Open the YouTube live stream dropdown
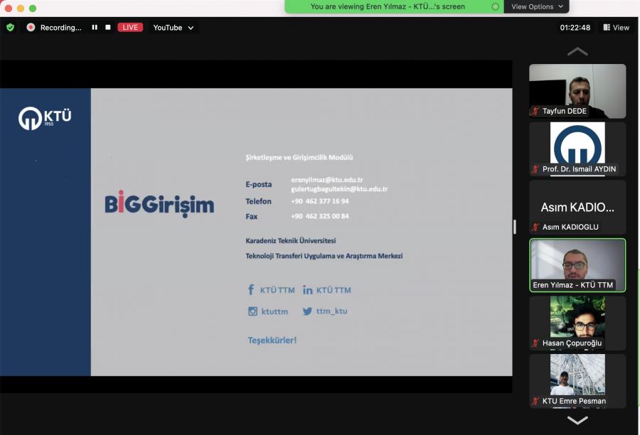The image size is (640, 435). tap(174, 27)
